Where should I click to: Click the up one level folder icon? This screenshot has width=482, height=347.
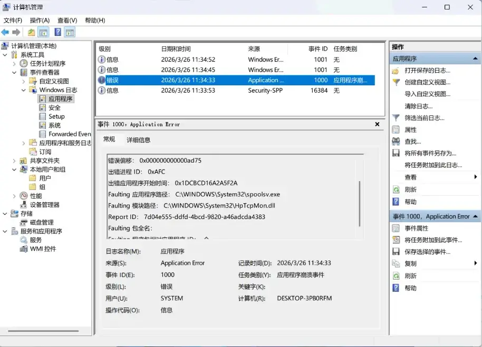point(32,32)
